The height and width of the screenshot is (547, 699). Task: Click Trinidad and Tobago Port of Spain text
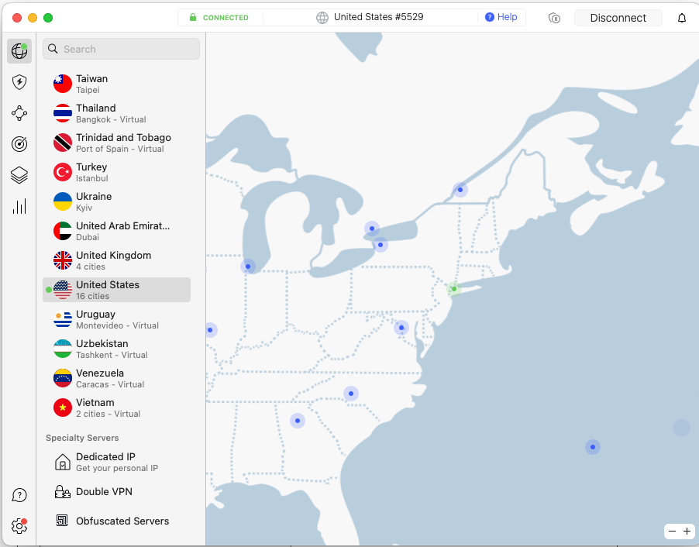(123, 143)
